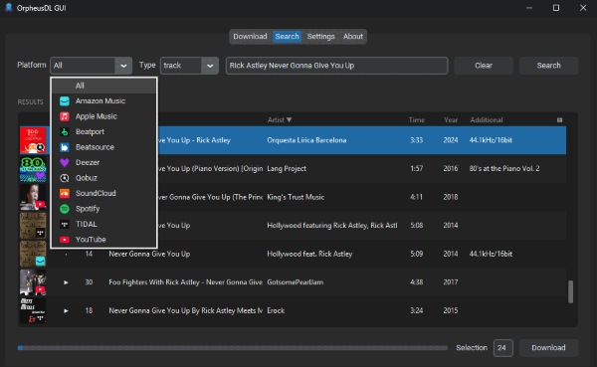Open the Platform dropdown arrow
The height and width of the screenshot is (367, 597).
click(x=123, y=66)
